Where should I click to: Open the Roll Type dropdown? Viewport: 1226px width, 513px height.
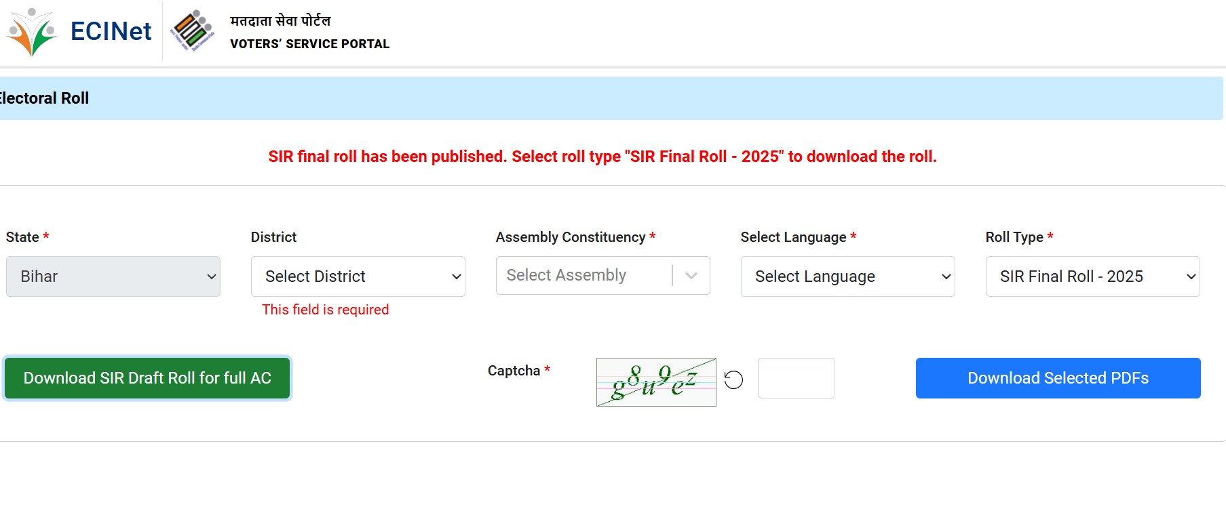pos(1092,276)
